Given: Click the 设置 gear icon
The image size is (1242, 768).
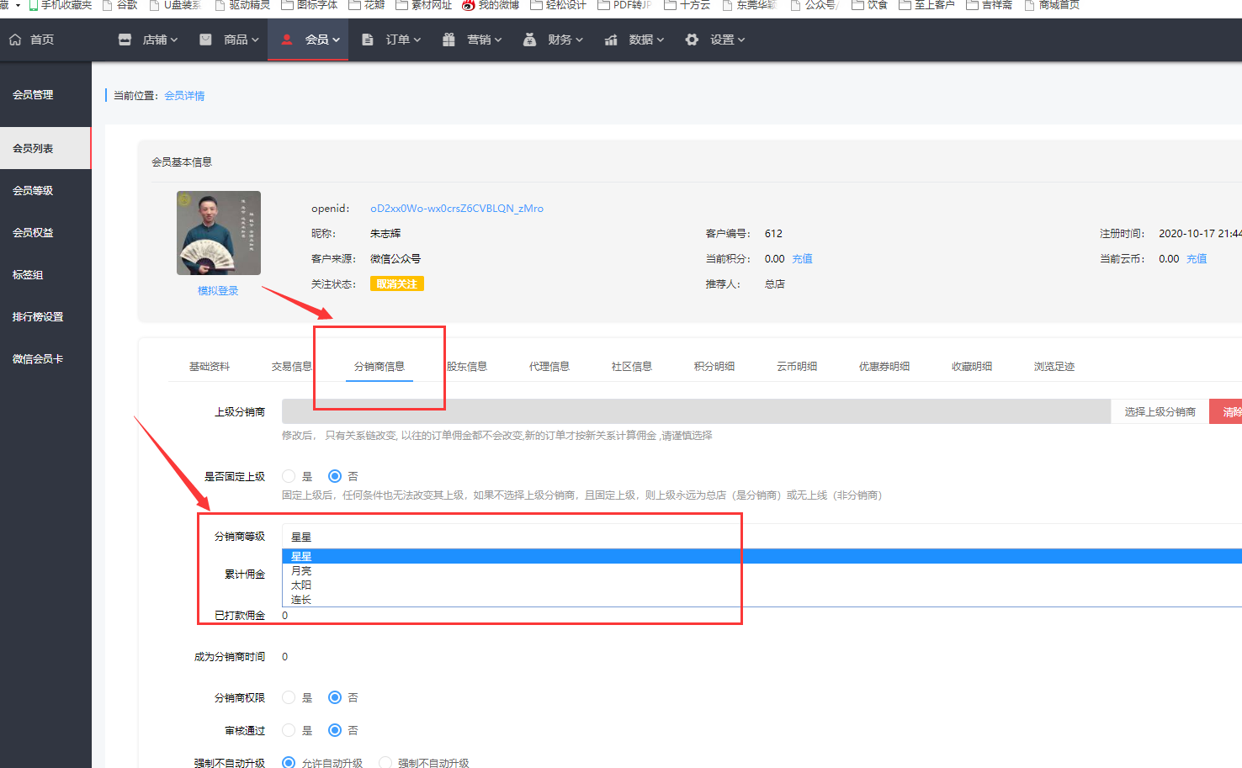Looking at the screenshot, I should [x=692, y=40].
